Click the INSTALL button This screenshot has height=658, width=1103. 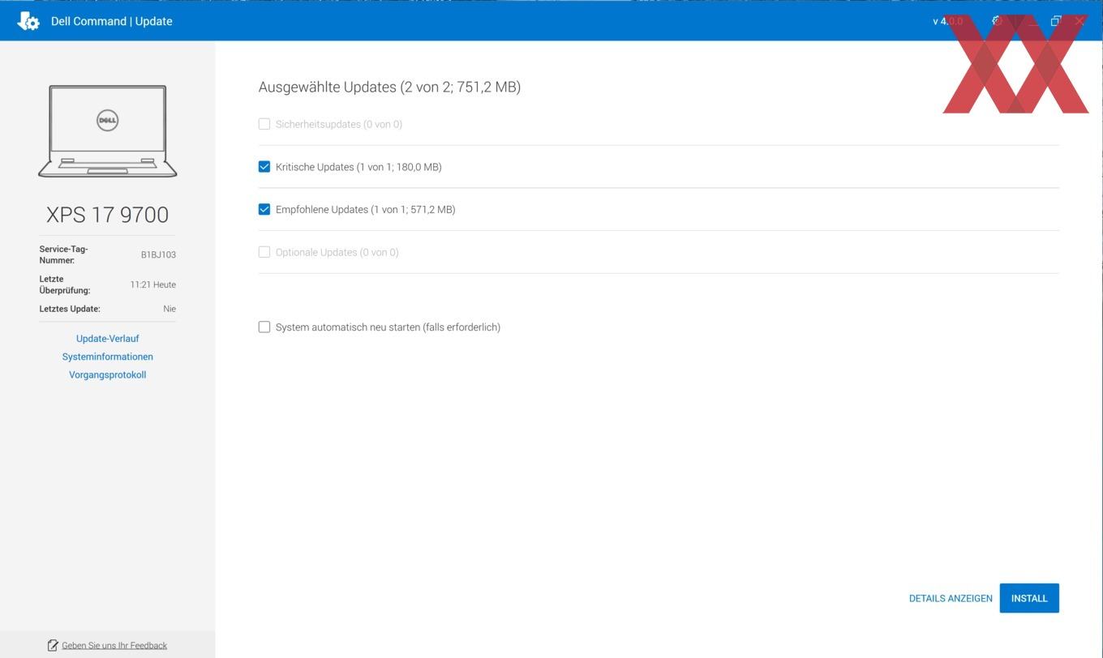(1029, 598)
